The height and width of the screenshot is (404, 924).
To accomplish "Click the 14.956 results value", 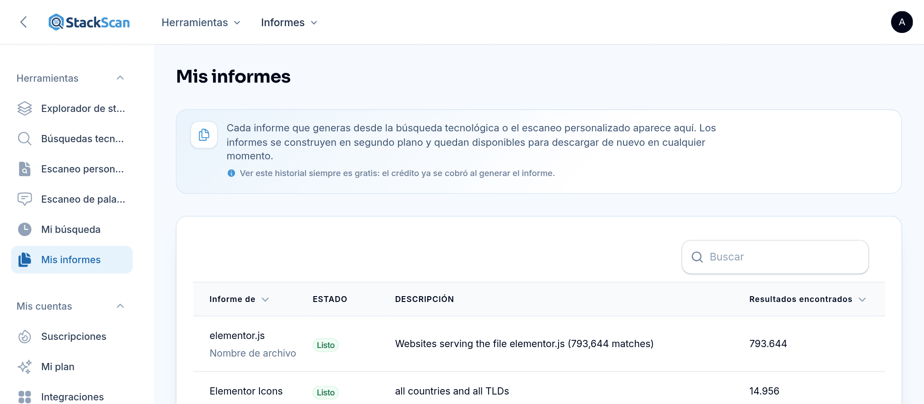I will coord(764,391).
